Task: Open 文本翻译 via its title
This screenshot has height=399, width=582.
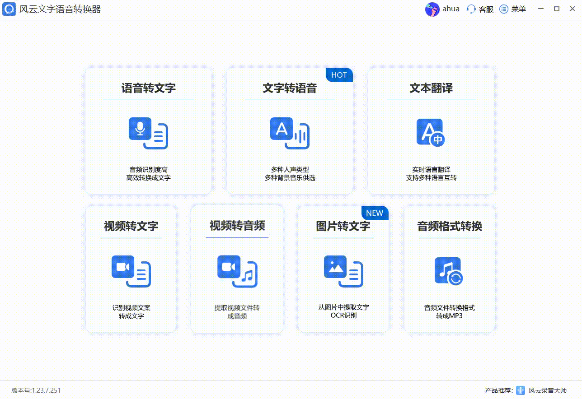Action: pyautogui.click(x=431, y=88)
